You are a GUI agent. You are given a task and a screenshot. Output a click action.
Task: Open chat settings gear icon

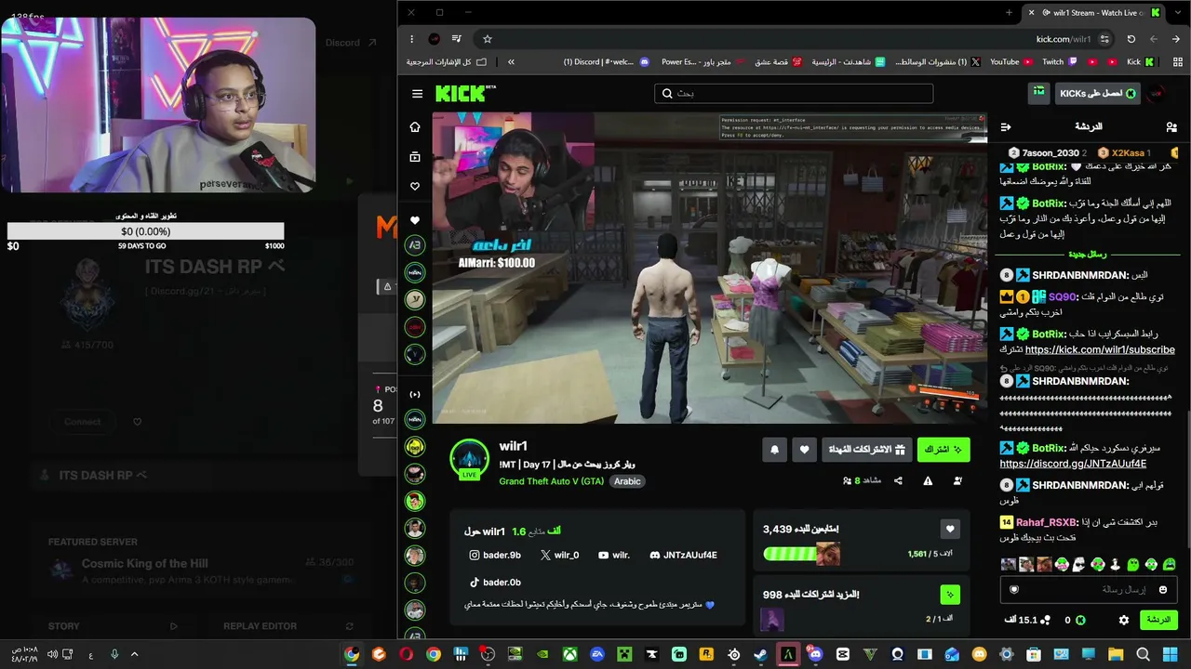1124,620
